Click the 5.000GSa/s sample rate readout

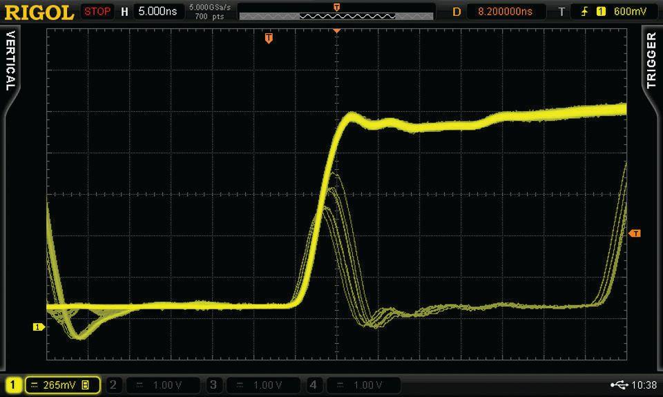tap(210, 7)
